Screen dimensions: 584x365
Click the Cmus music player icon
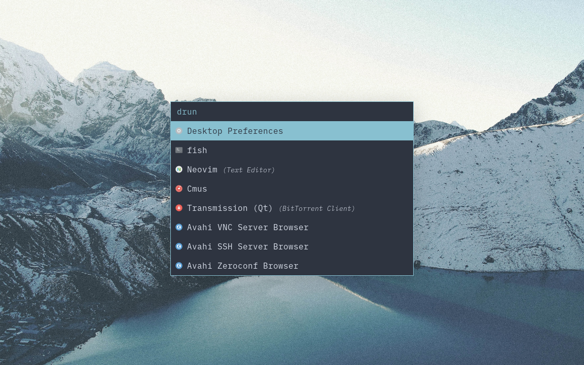coord(179,189)
